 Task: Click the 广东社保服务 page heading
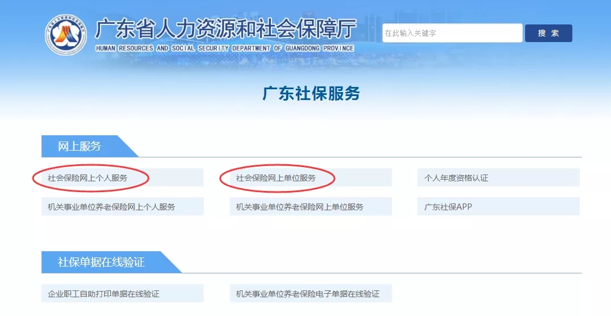[311, 93]
